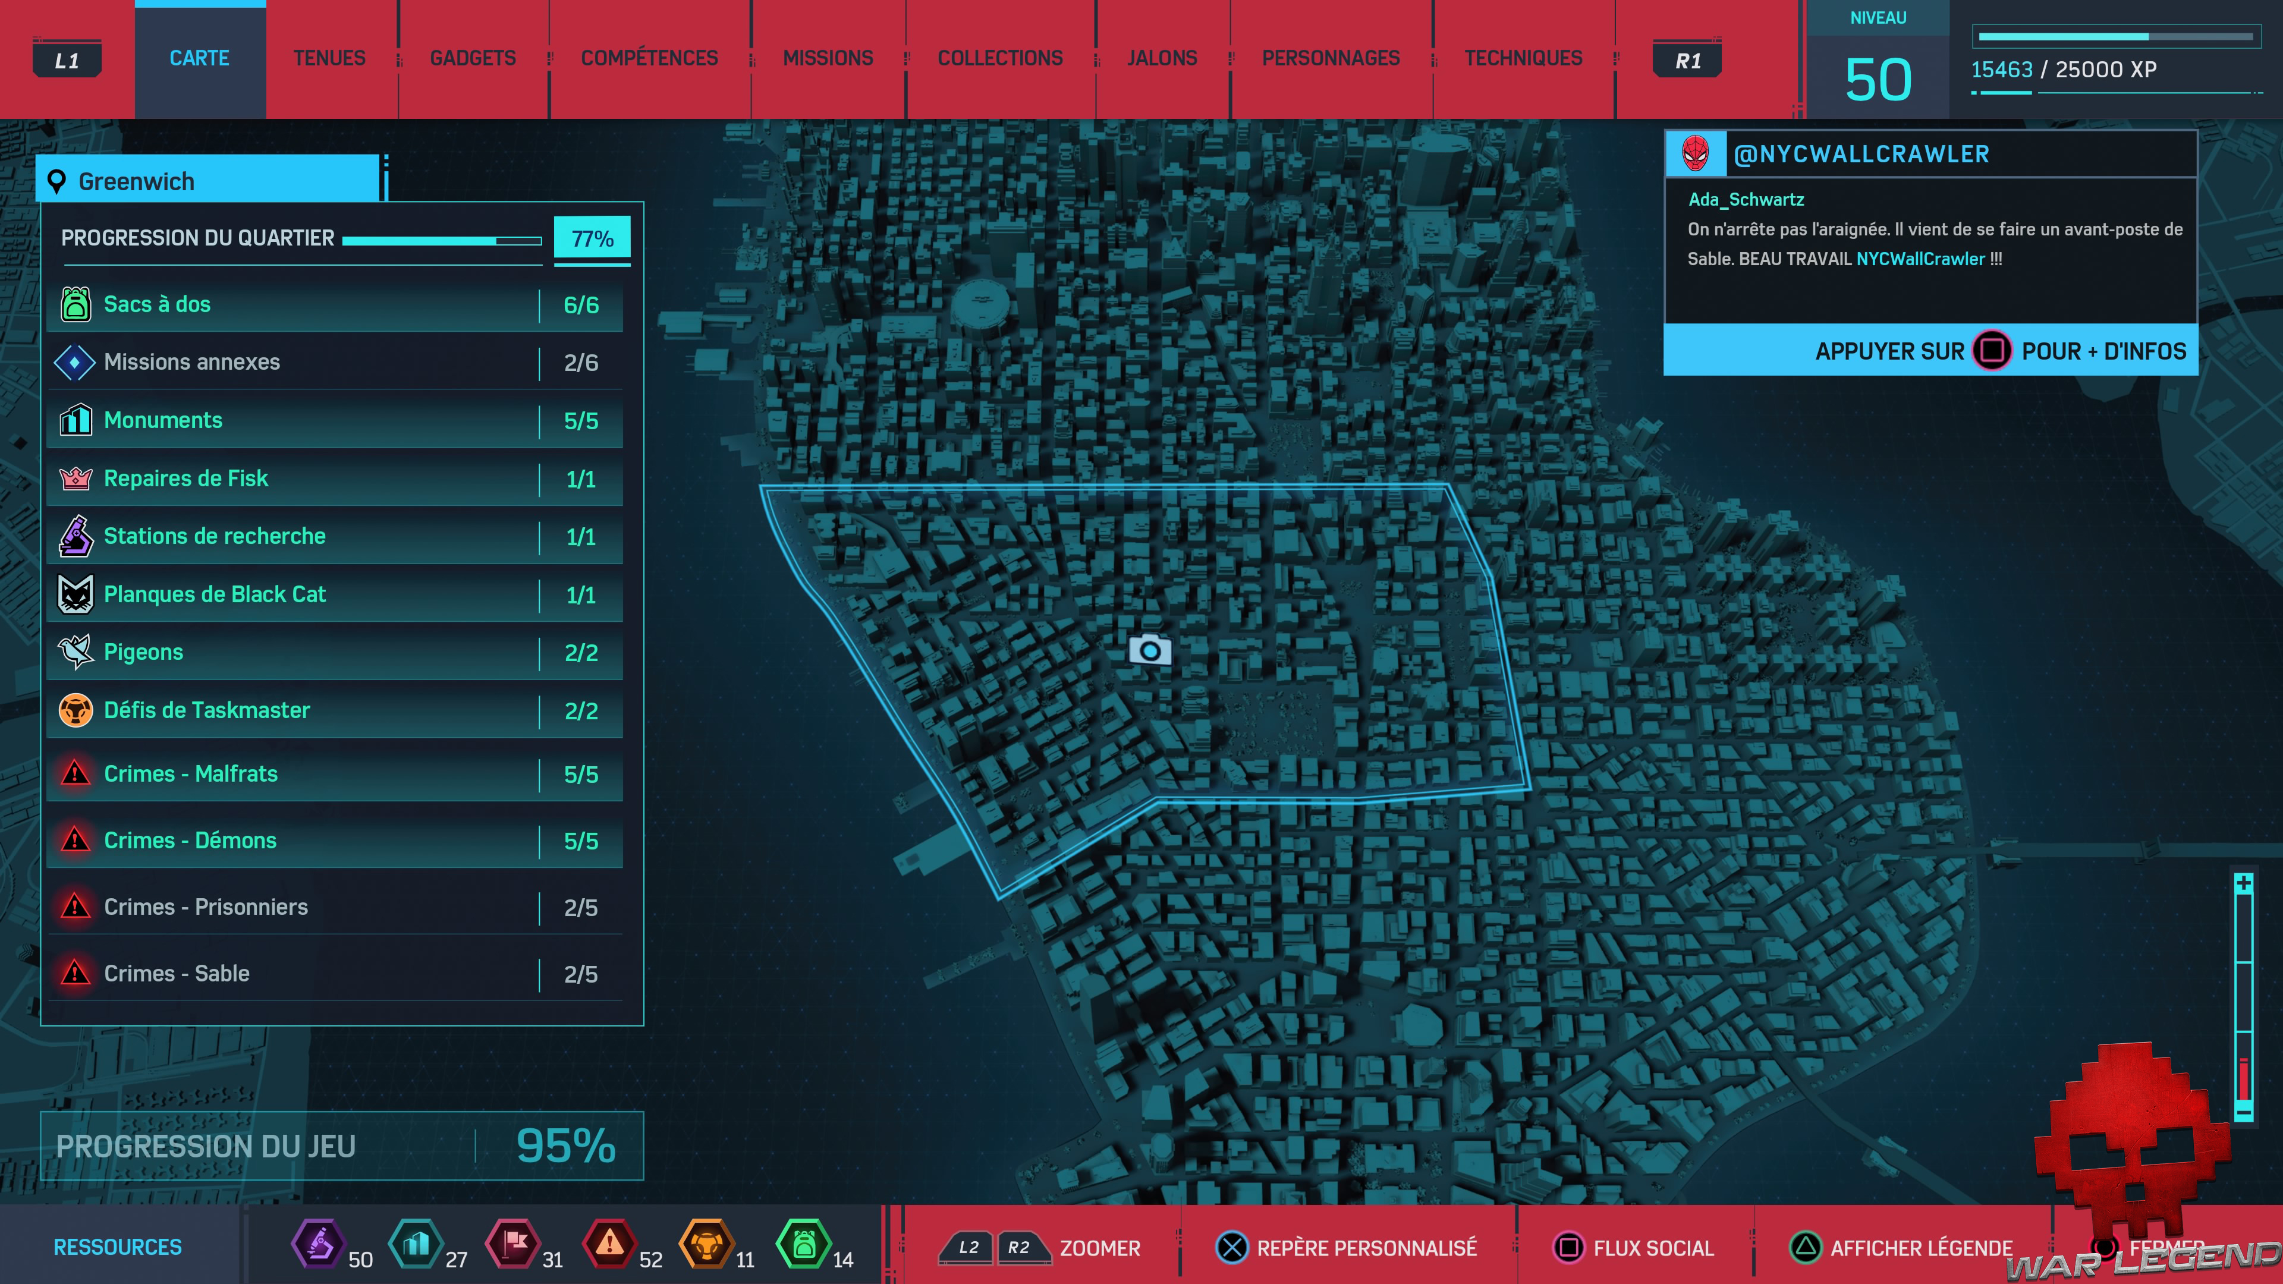Click the Pigeons bird icon
Image resolution: width=2283 pixels, height=1284 pixels.
[76, 652]
